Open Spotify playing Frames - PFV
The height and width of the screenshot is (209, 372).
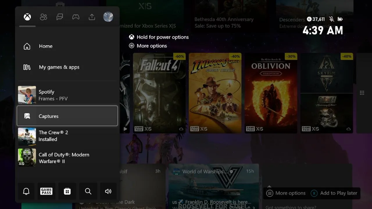pyautogui.click(x=67, y=95)
